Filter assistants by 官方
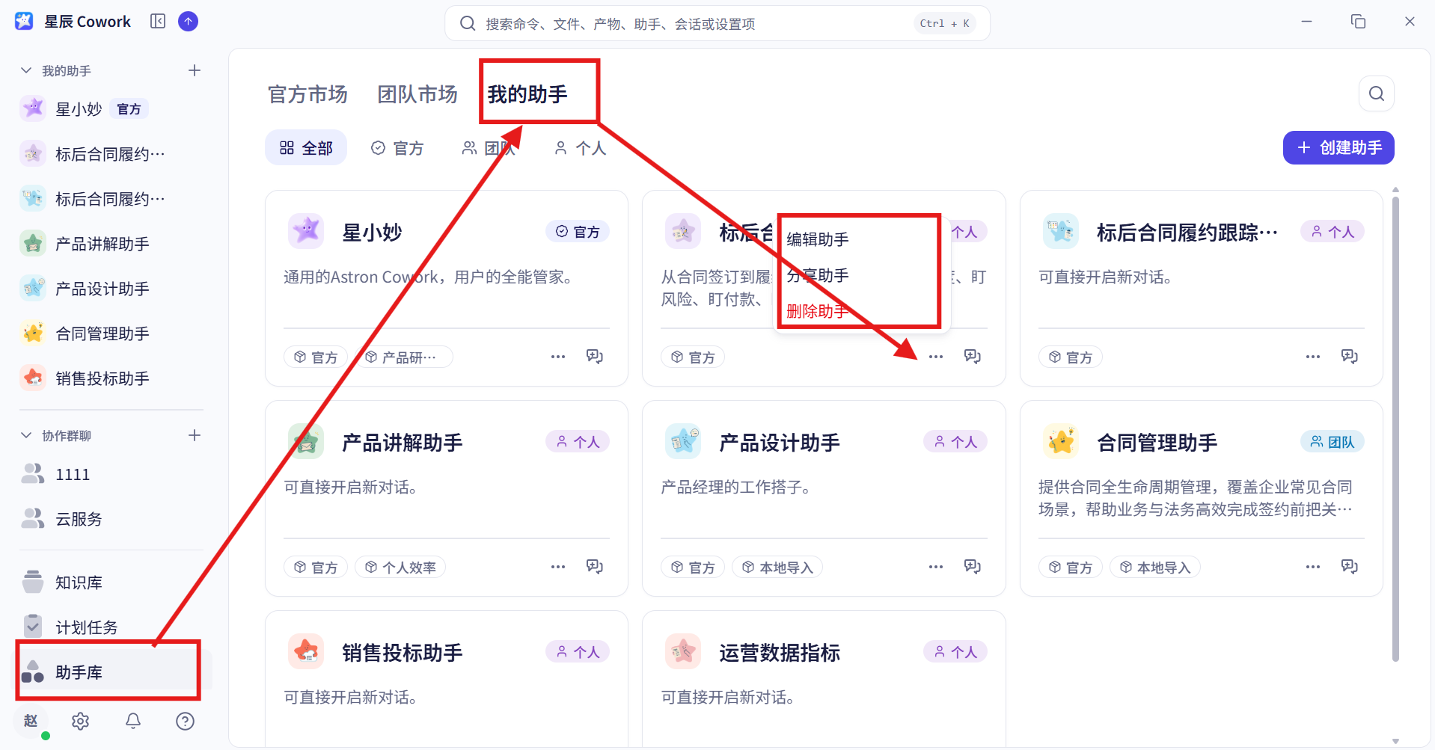Viewport: 1435px width, 750px height. 397,148
